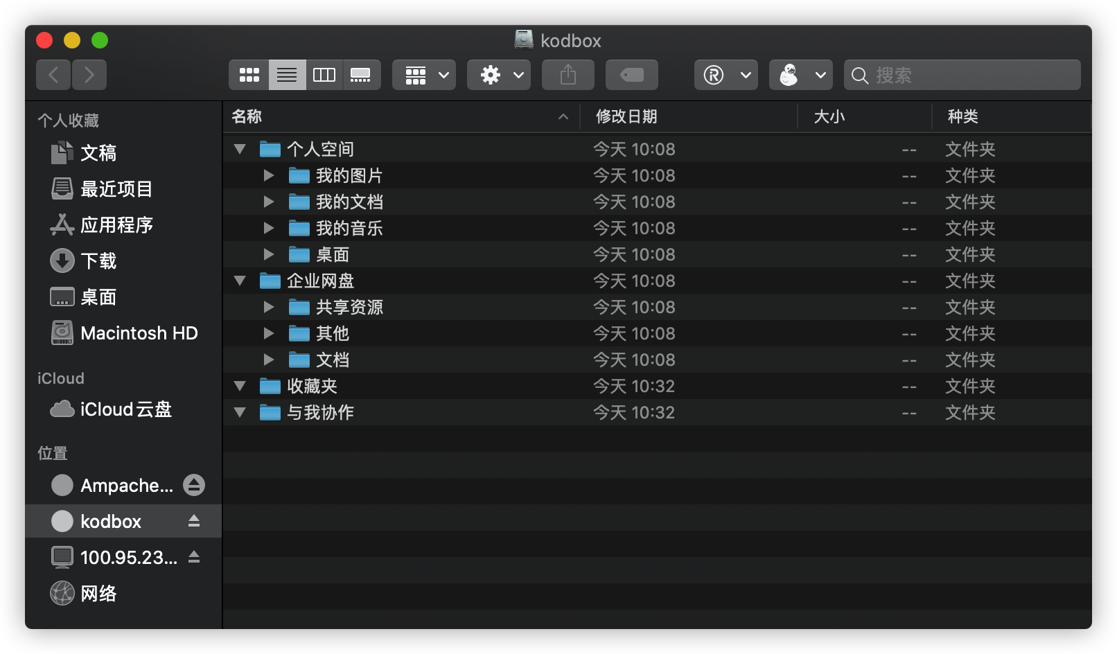Expand the 其他 folder
The height and width of the screenshot is (654, 1117).
tap(269, 333)
